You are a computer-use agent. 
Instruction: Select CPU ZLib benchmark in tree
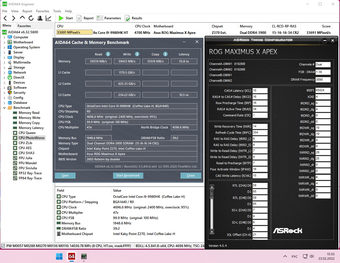coord(25,143)
